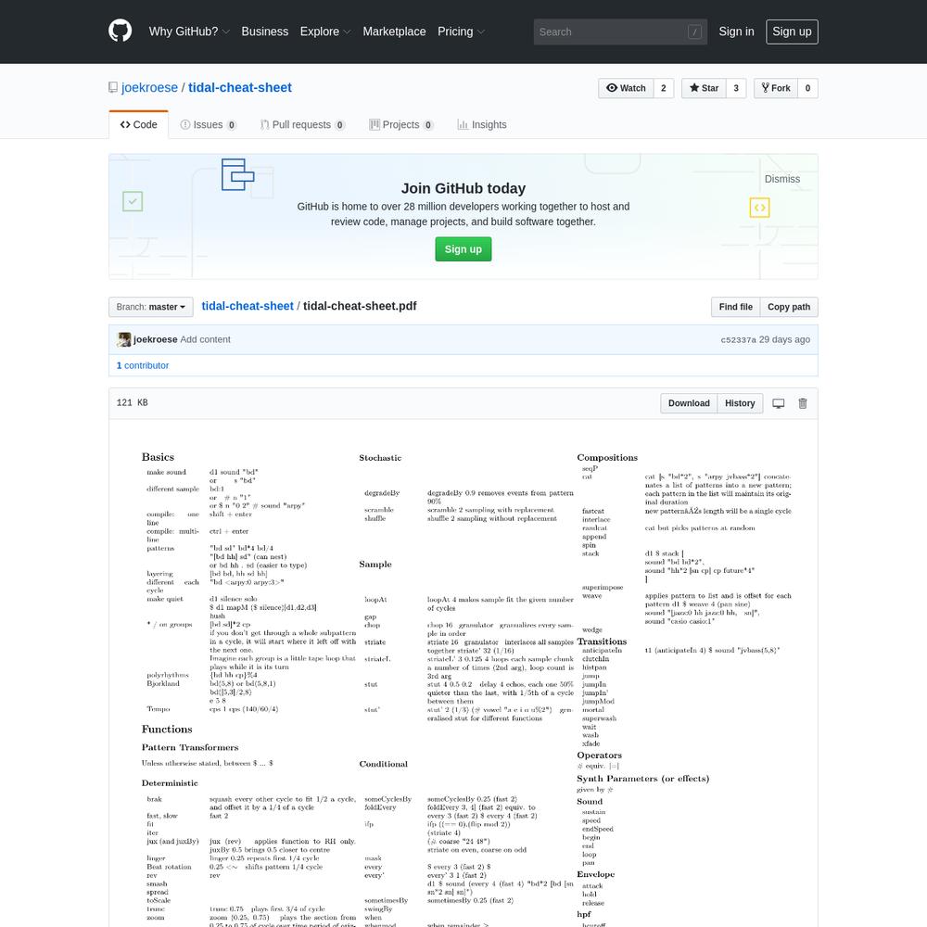The image size is (927, 927).
Task: View the Insights tab
Action: pyautogui.click(x=482, y=125)
